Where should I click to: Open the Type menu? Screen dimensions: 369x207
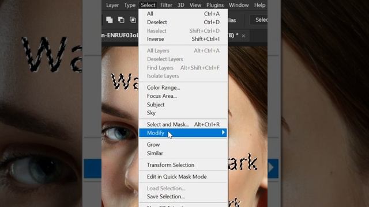(130, 5)
